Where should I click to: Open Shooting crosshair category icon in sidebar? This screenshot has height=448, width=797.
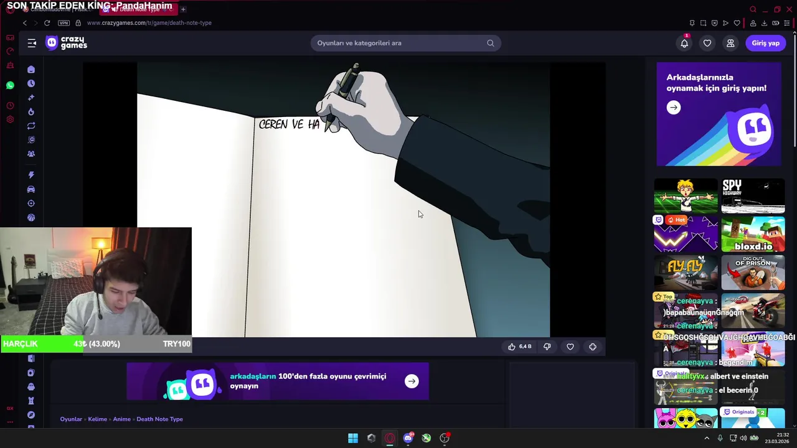coord(31,203)
